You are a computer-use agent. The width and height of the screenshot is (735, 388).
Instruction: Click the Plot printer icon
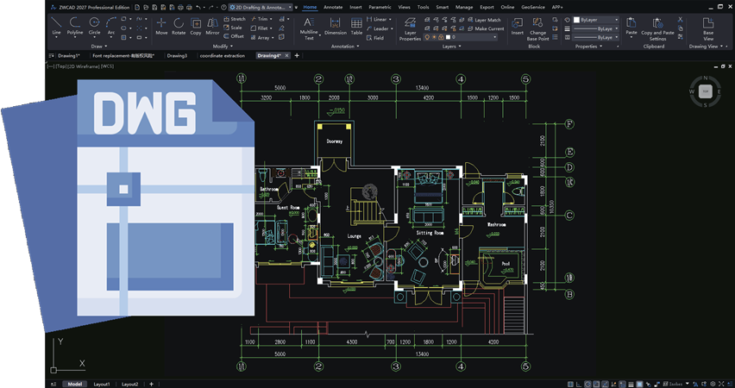pyautogui.click(x=180, y=8)
